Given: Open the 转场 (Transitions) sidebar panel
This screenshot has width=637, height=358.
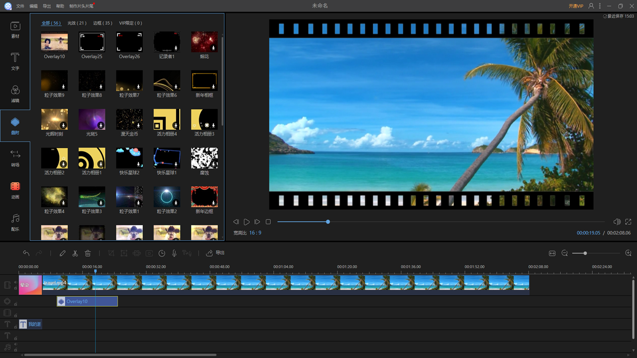Looking at the screenshot, I should click(x=15, y=157).
